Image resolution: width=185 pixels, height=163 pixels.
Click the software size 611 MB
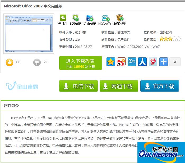click(x=80, y=33)
